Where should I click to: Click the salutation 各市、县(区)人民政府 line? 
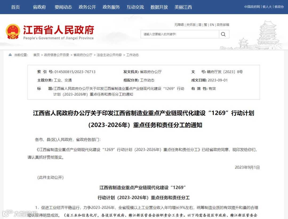coord(68,140)
